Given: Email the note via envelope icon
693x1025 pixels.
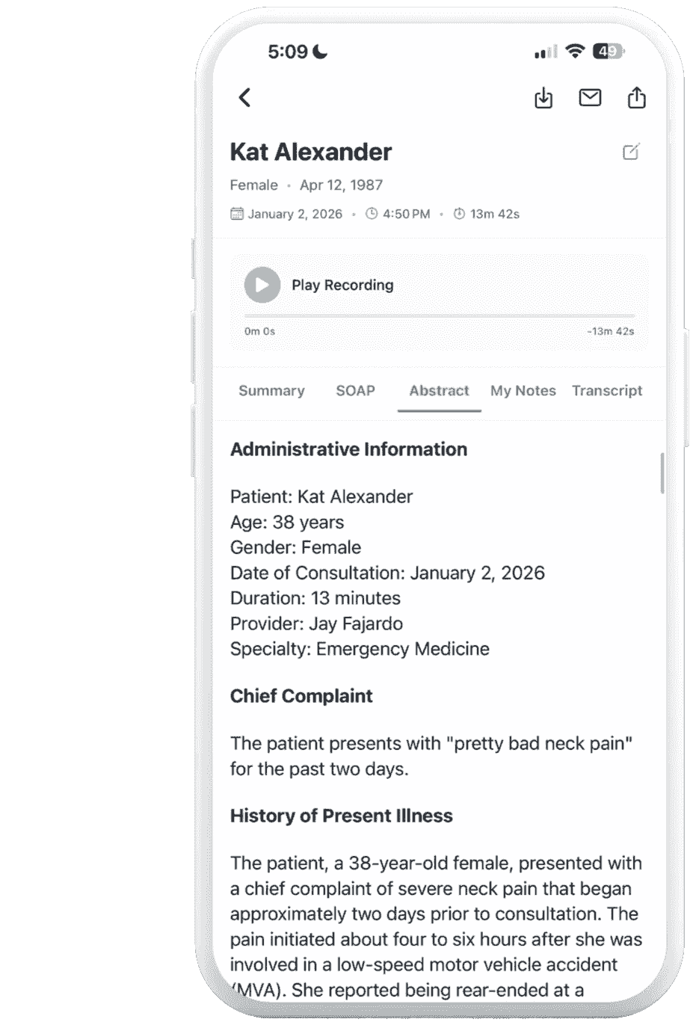Looking at the screenshot, I should (590, 98).
